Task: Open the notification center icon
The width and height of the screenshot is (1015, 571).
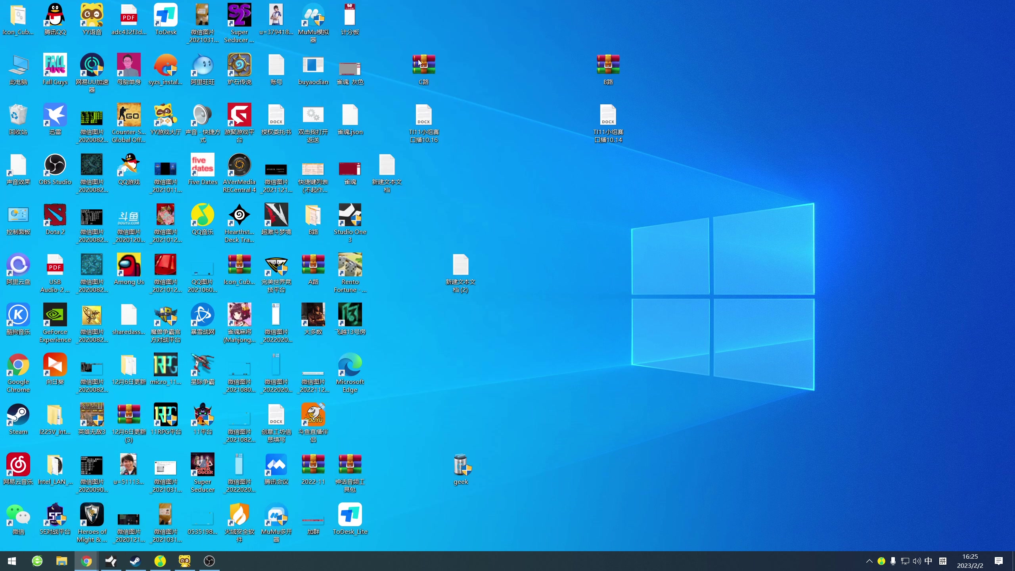Action: point(998,561)
